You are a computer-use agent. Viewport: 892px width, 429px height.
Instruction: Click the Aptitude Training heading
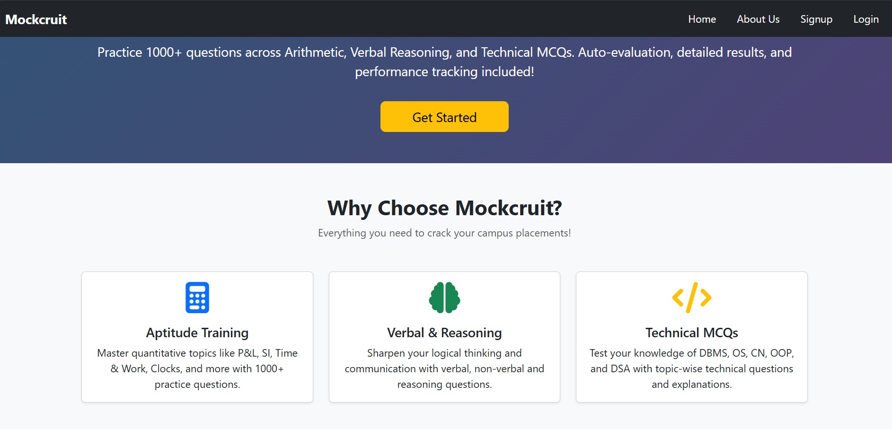pos(197,333)
